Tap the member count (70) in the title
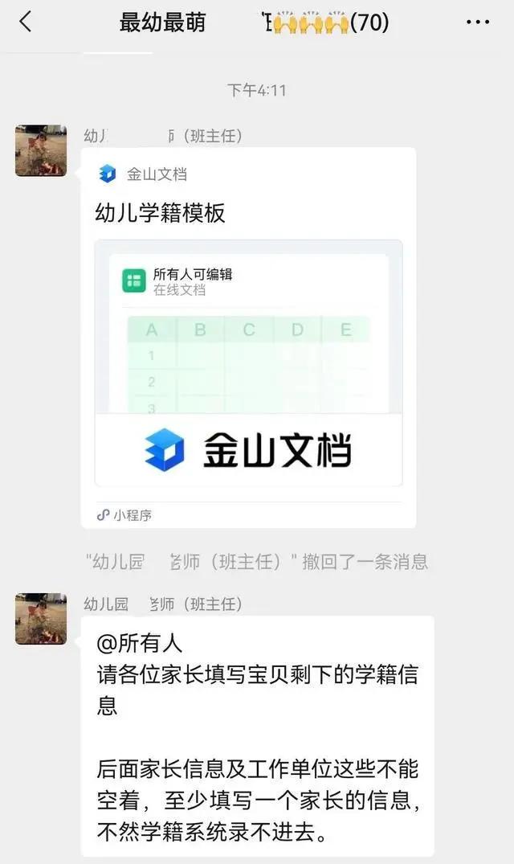Viewport: 514px width, 864px height. [x=369, y=23]
